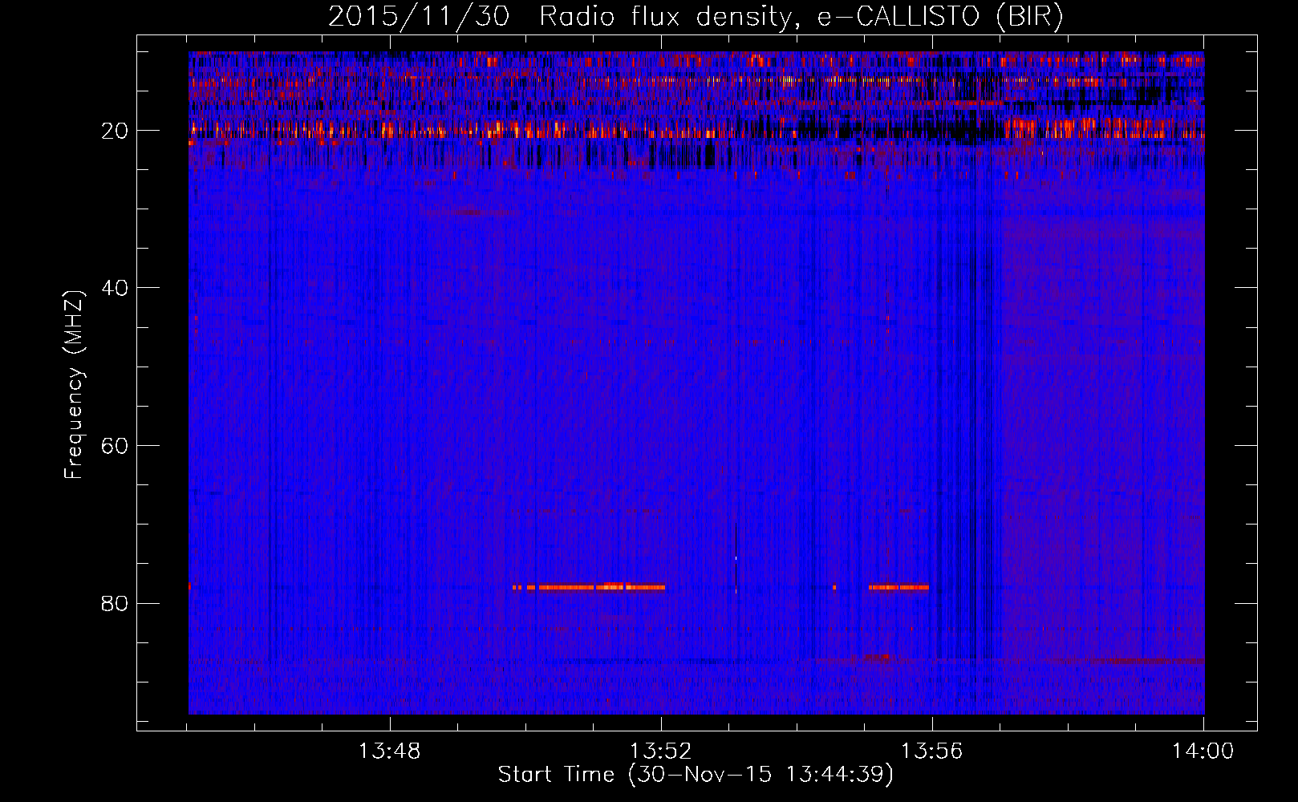Viewport: 1298px width, 802px height.
Task: Click the 14:00 time tick label
Action: click(1203, 751)
